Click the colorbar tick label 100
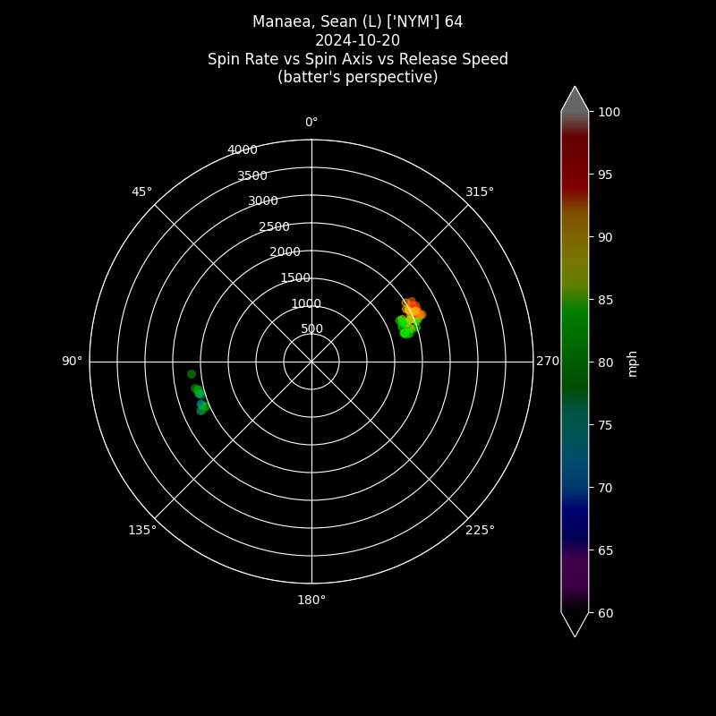Screen dimensions: 716x716 pos(609,113)
